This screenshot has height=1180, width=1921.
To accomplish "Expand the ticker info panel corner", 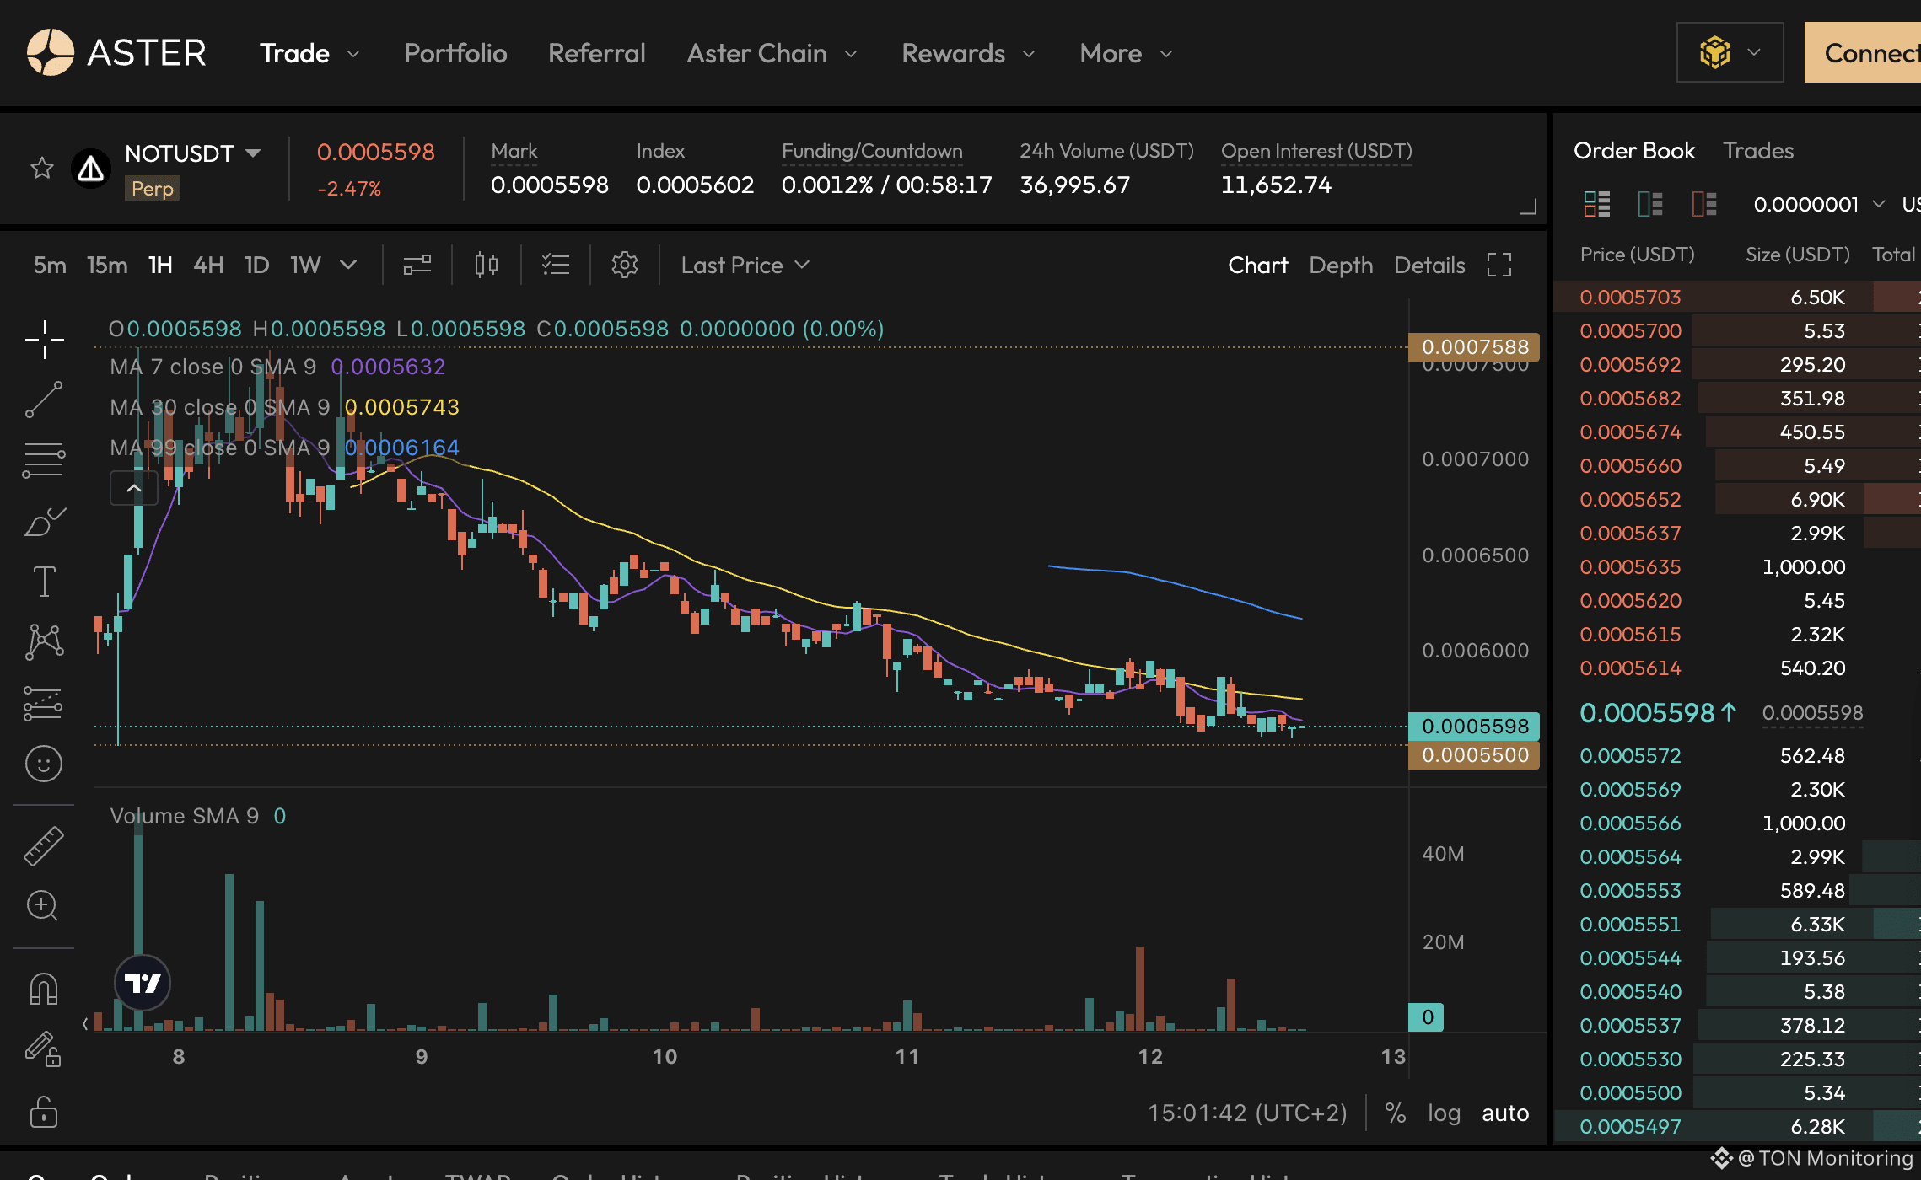I will pyautogui.click(x=1529, y=206).
